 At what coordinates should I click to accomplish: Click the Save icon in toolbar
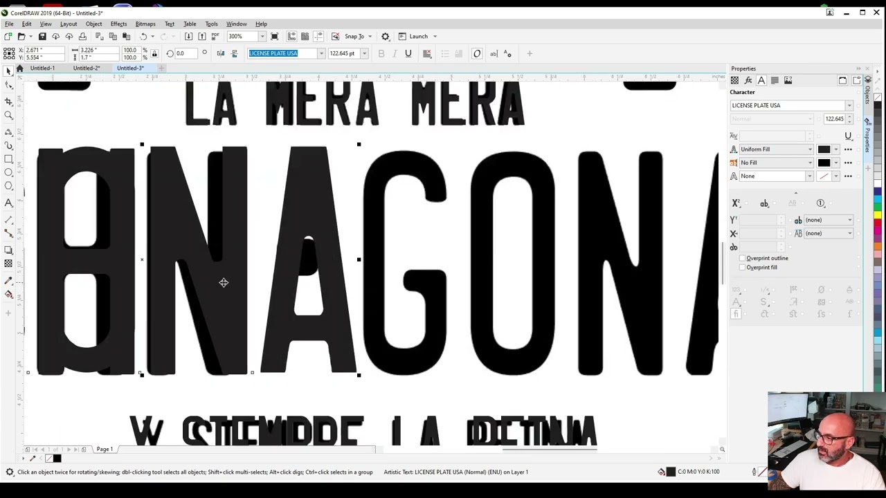pos(42,36)
